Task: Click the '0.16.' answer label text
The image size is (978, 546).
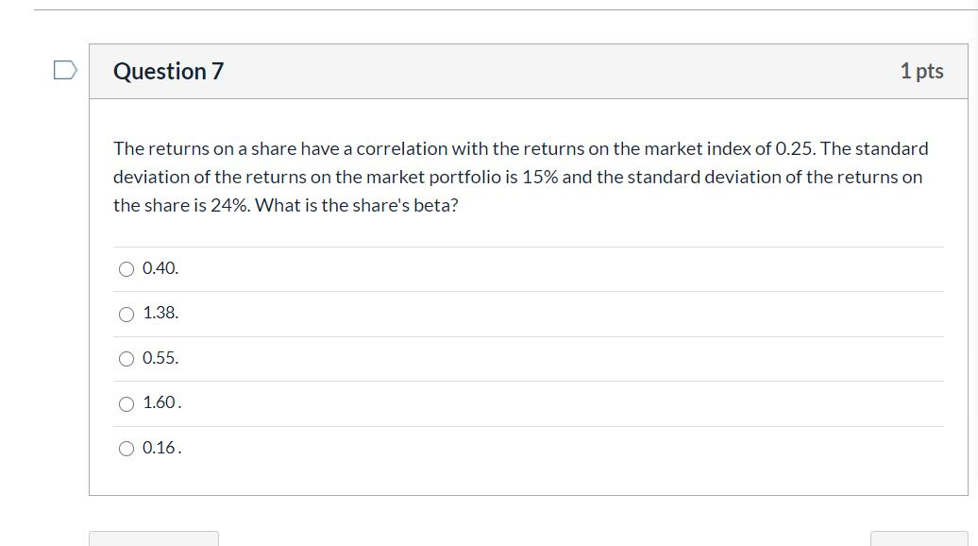Action: [161, 448]
